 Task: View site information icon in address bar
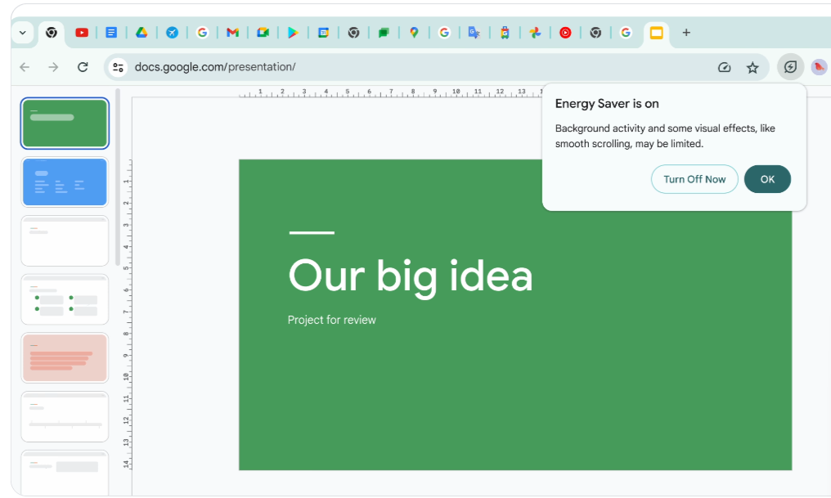pos(118,67)
